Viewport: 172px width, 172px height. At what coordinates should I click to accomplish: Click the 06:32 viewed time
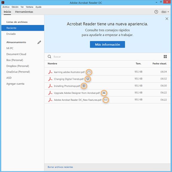(164, 79)
